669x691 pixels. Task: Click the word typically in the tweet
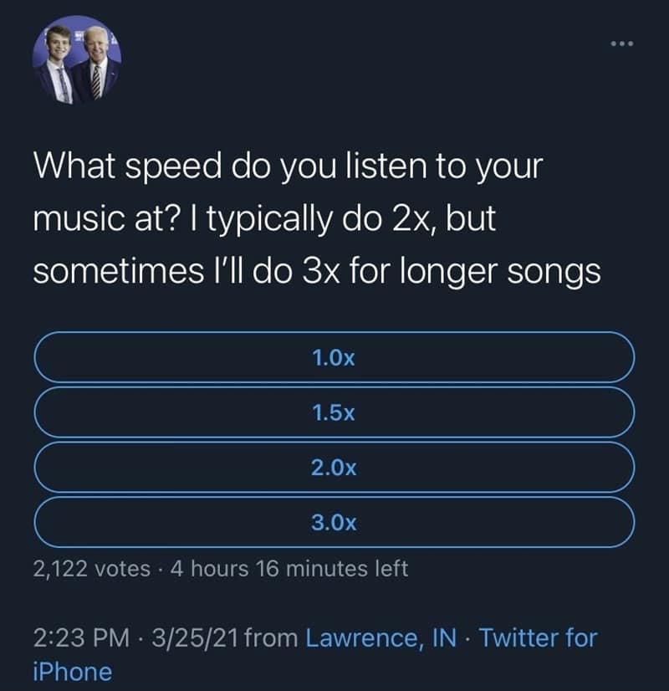(x=263, y=220)
